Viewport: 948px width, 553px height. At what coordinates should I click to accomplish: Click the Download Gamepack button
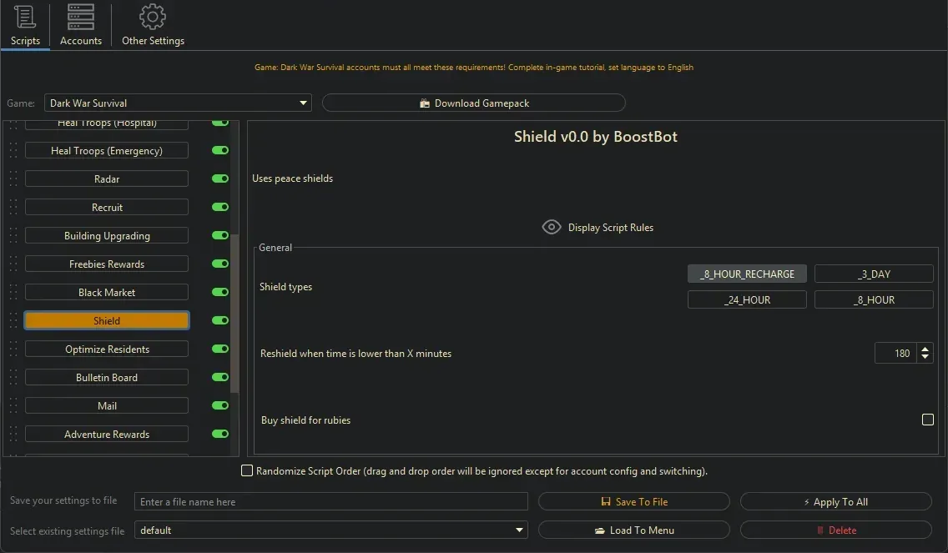coord(473,103)
